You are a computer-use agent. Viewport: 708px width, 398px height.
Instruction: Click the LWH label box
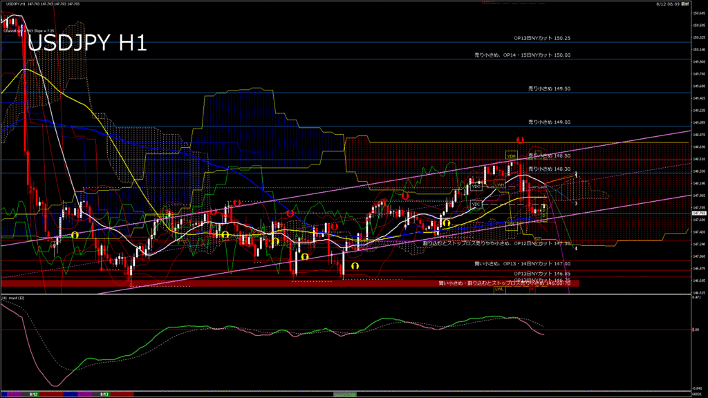click(x=499, y=184)
